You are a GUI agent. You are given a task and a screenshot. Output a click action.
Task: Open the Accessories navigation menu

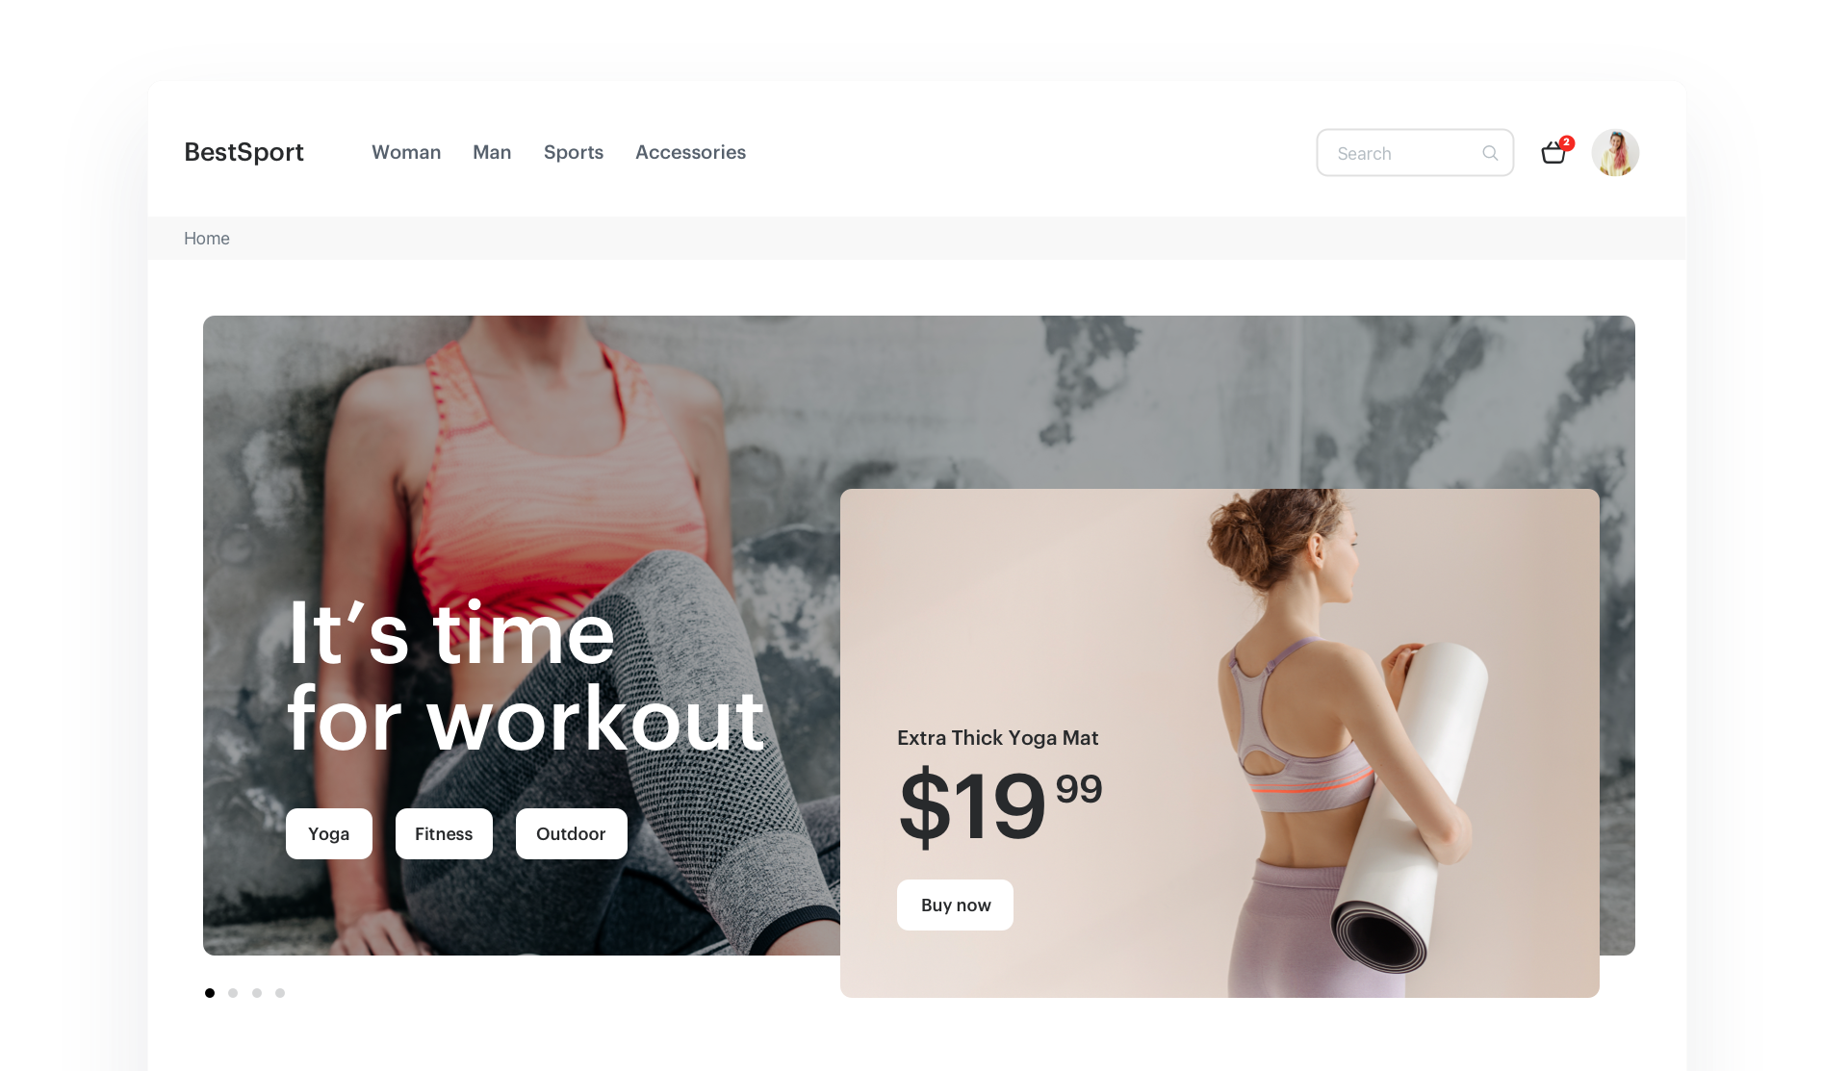coord(691,152)
